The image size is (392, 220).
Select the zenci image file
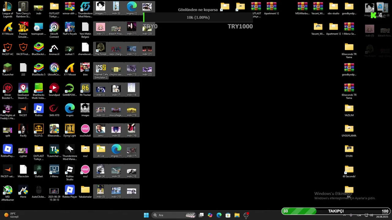tap(101, 130)
